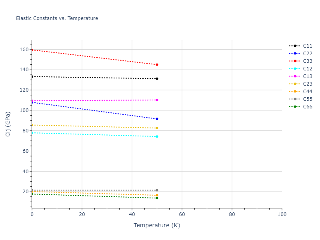Click the C12 legend item
The image size is (320, 240).
(x=307, y=69)
